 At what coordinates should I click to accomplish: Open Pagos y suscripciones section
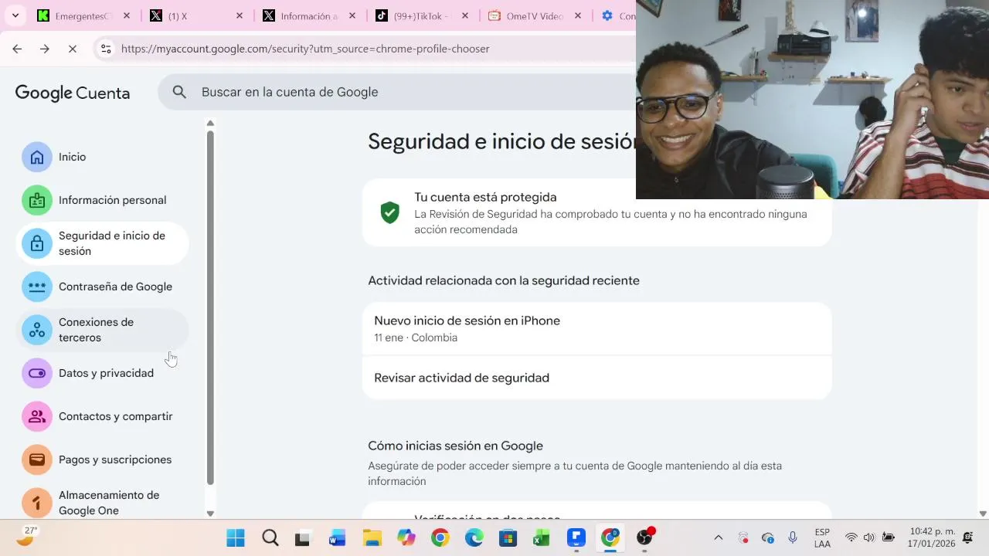[102, 459]
